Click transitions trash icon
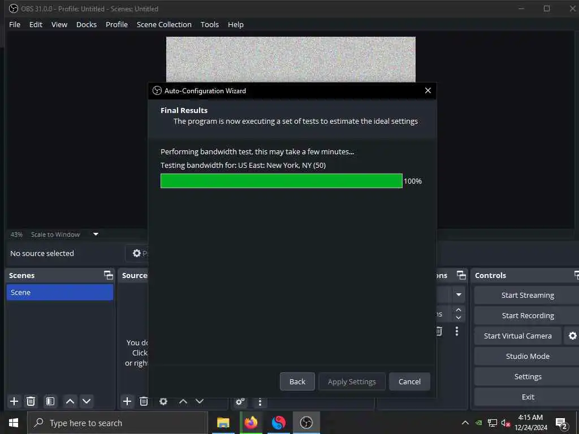This screenshot has width=579, height=434. point(439,331)
